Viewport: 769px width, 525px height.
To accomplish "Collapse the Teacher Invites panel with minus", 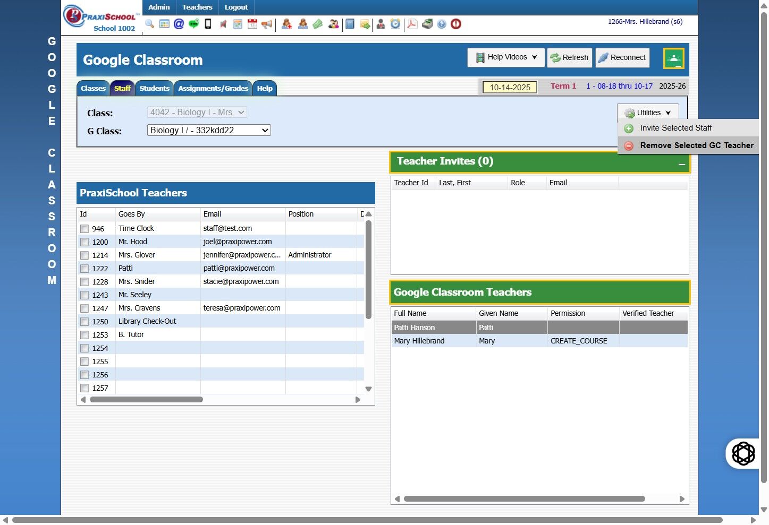I will point(682,165).
